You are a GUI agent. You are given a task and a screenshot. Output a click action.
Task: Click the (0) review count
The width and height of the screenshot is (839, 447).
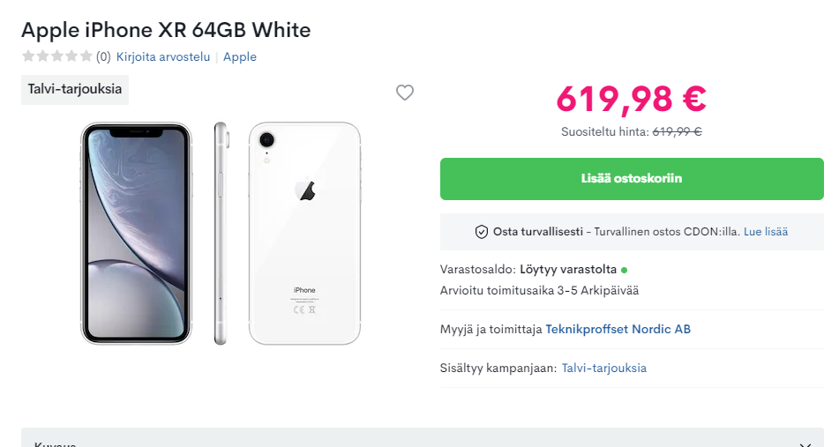pyautogui.click(x=103, y=56)
